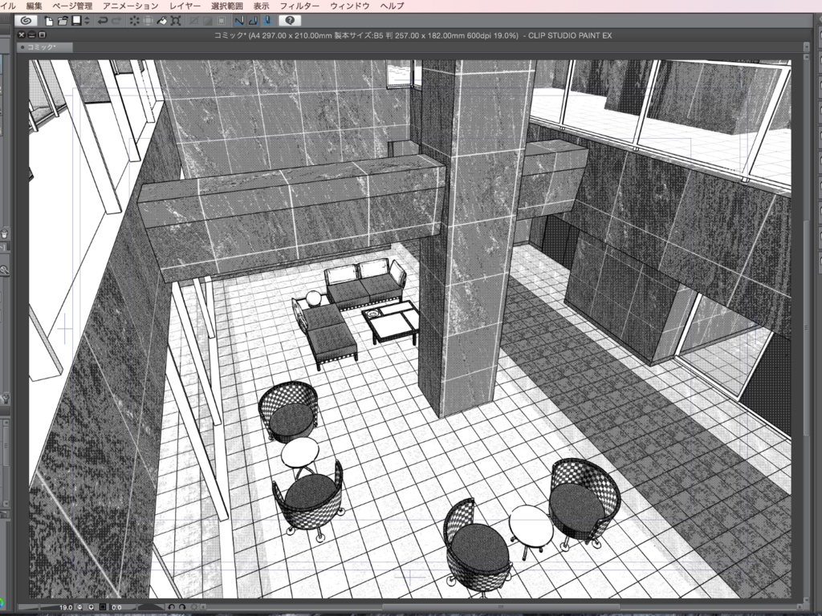822x616 pixels.
Task: Expand the レイヤー menu
Action: (x=185, y=5)
